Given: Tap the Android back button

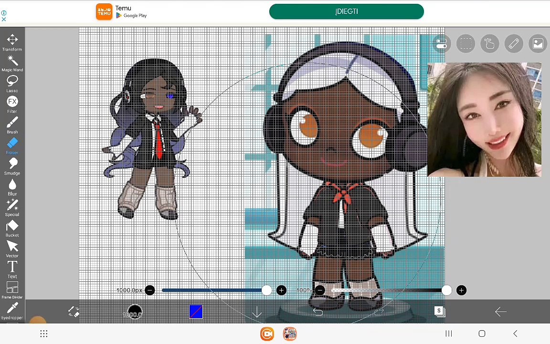Looking at the screenshot, I should click(515, 333).
